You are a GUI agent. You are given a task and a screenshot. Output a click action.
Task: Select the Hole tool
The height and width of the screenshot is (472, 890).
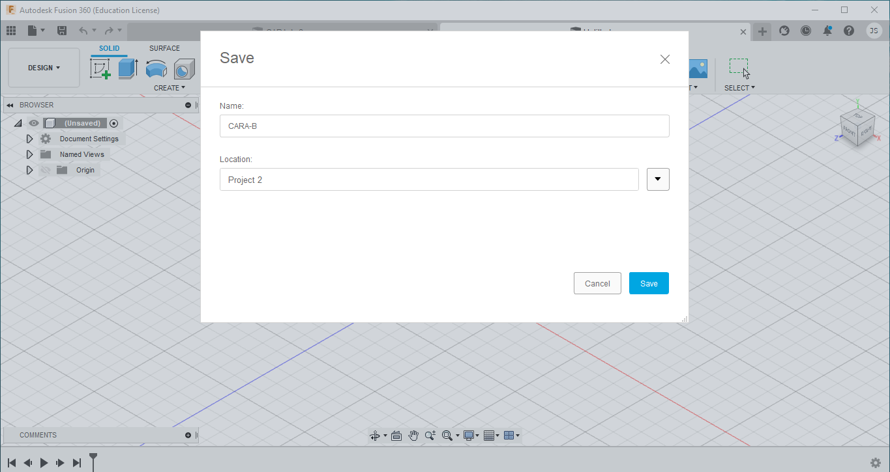185,68
